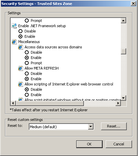138x156 pixels.
Task: Click the horizontal scrollbar right arrow
Action: coord(118,103)
